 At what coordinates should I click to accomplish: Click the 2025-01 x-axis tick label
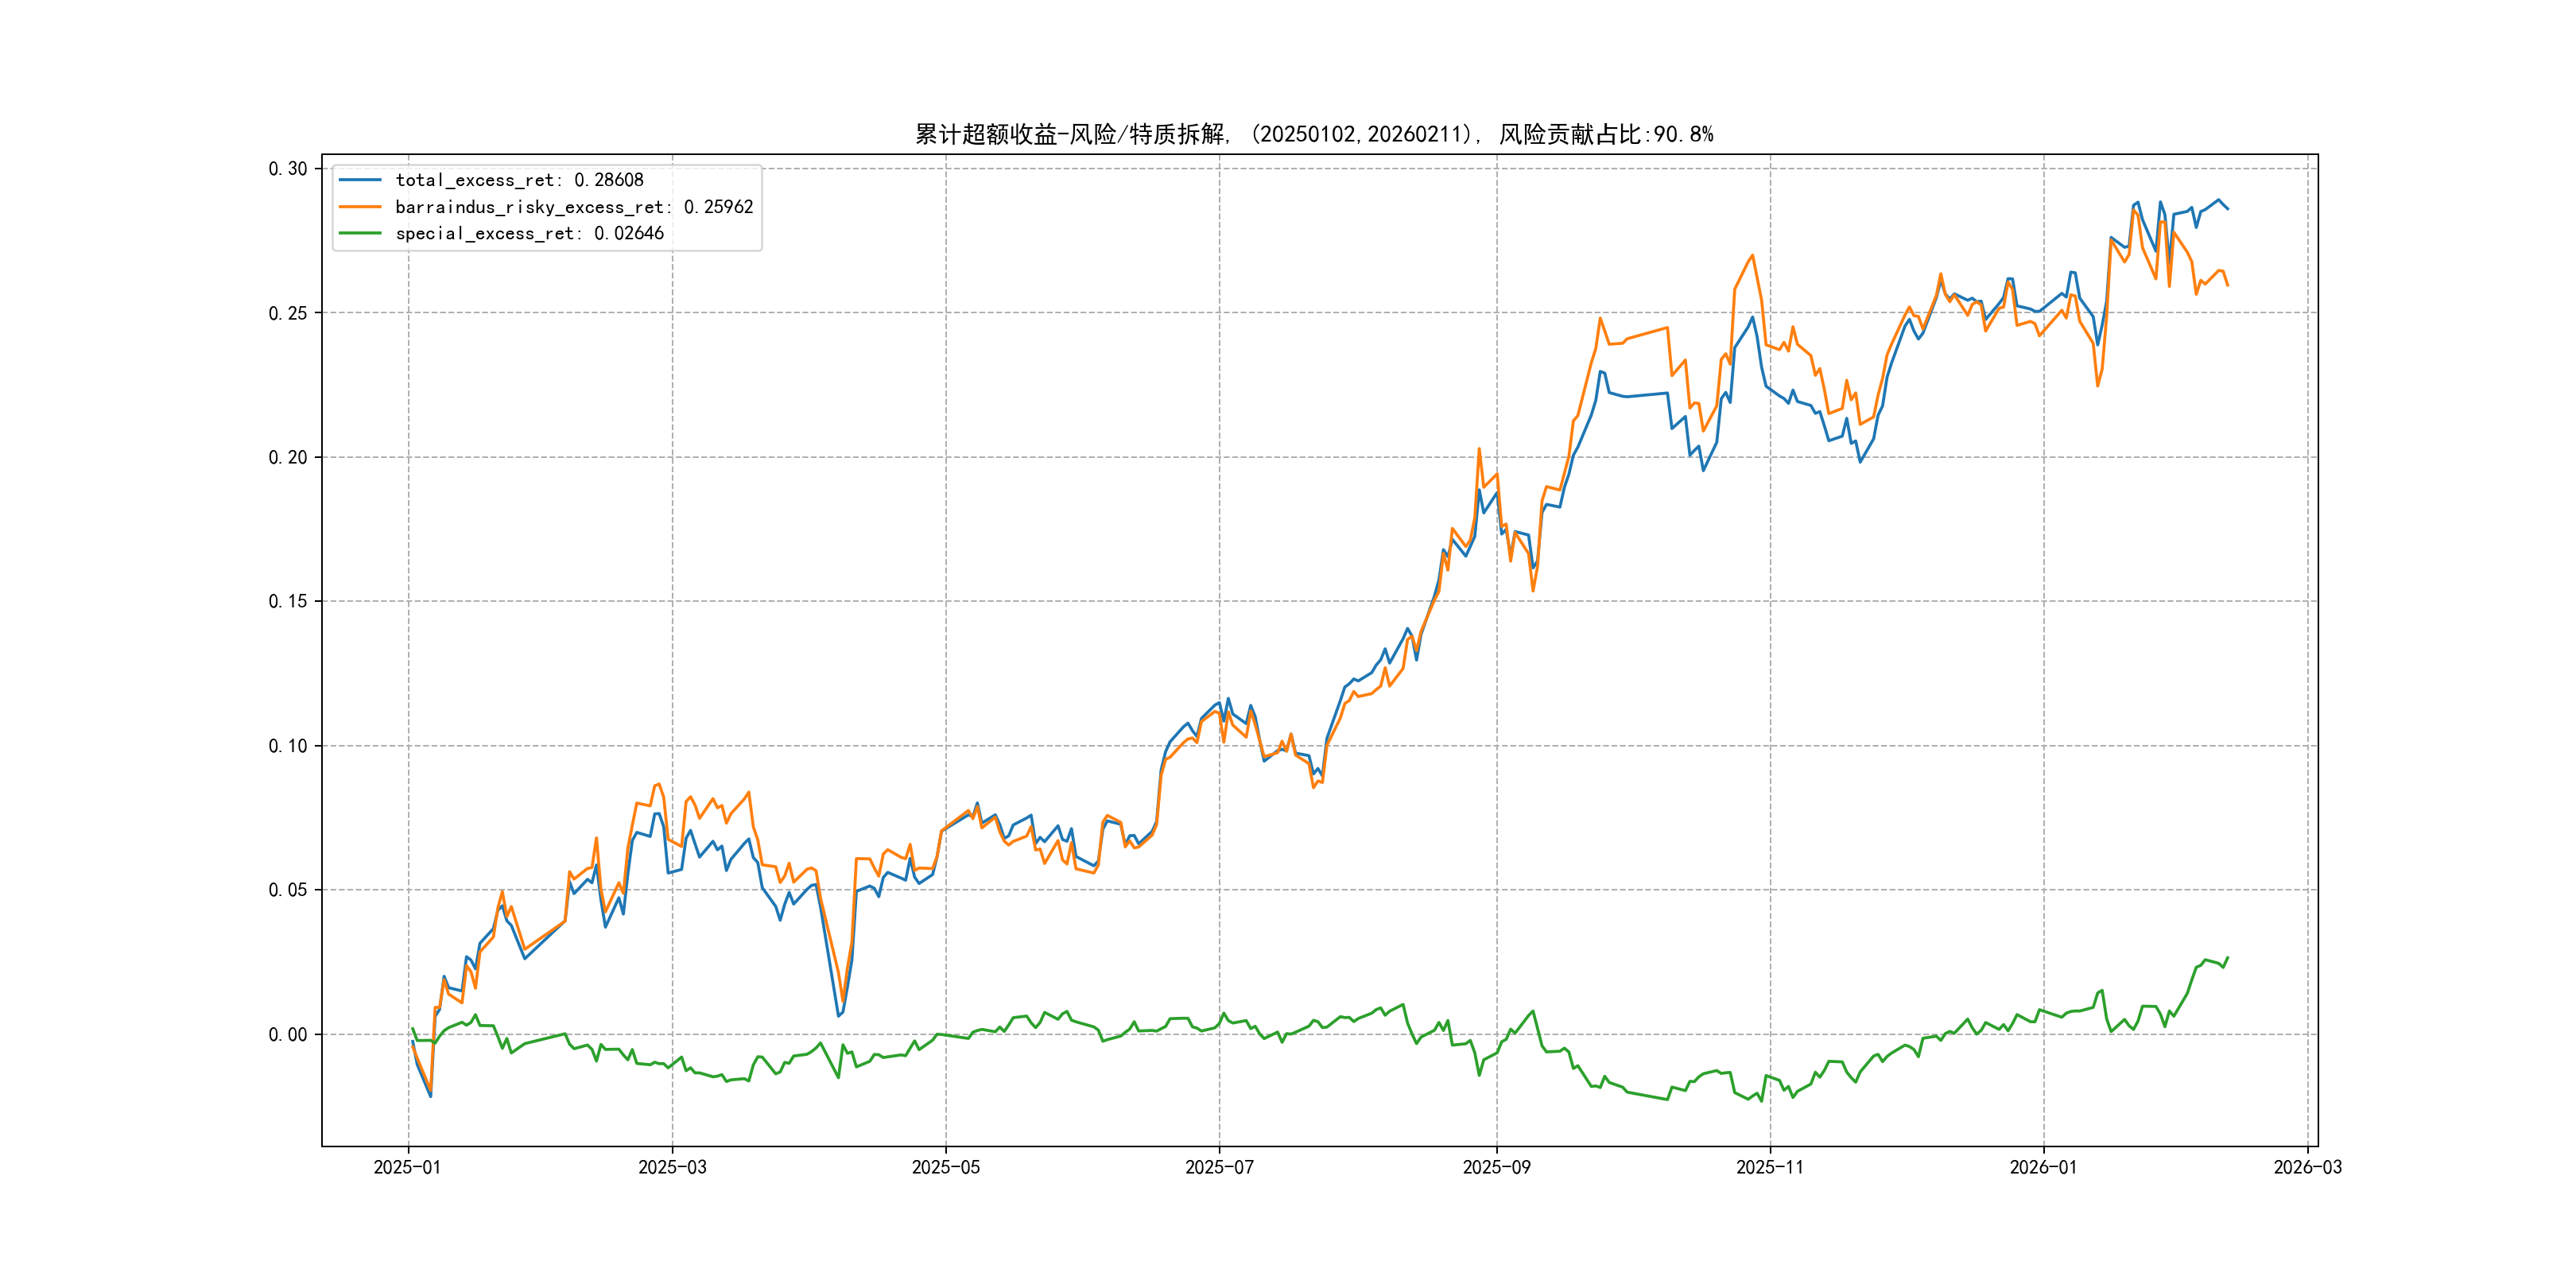click(x=407, y=1167)
